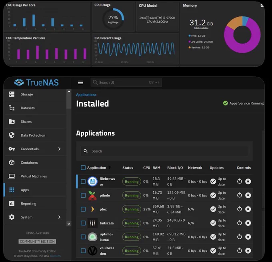Click the Status column header
The height and width of the screenshot is (262, 272).
(128, 168)
